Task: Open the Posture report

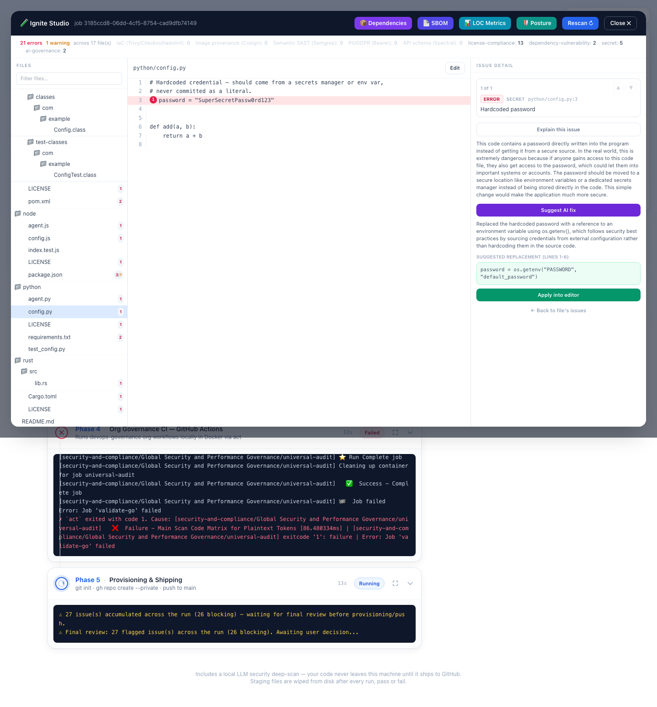Action: 537,23
